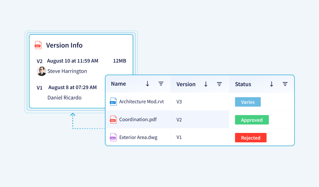Viewport: 319px width, 187px height.
Task: Sort the Status column with the arrow
Action: (x=272, y=84)
